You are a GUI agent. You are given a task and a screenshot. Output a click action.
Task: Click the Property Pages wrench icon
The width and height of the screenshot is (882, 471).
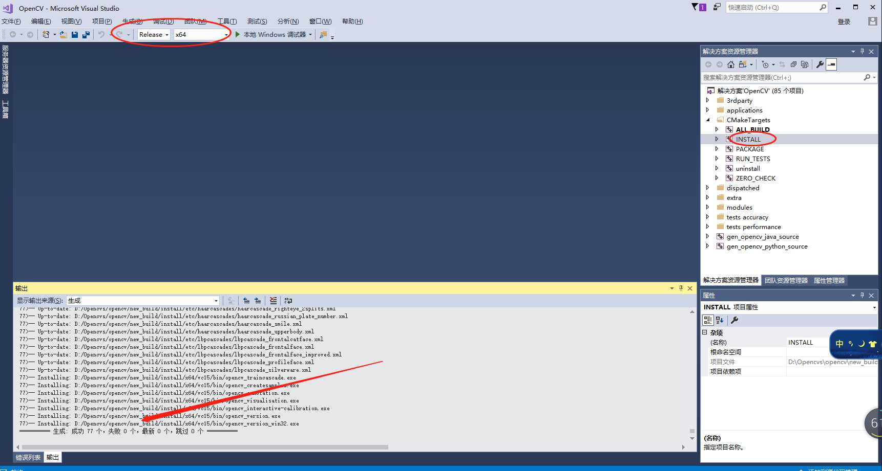pyautogui.click(x=734, y=320)
